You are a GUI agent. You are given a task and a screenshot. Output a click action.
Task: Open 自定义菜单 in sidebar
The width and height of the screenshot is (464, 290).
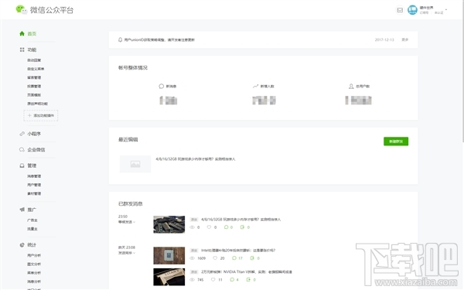click(36, 69)
